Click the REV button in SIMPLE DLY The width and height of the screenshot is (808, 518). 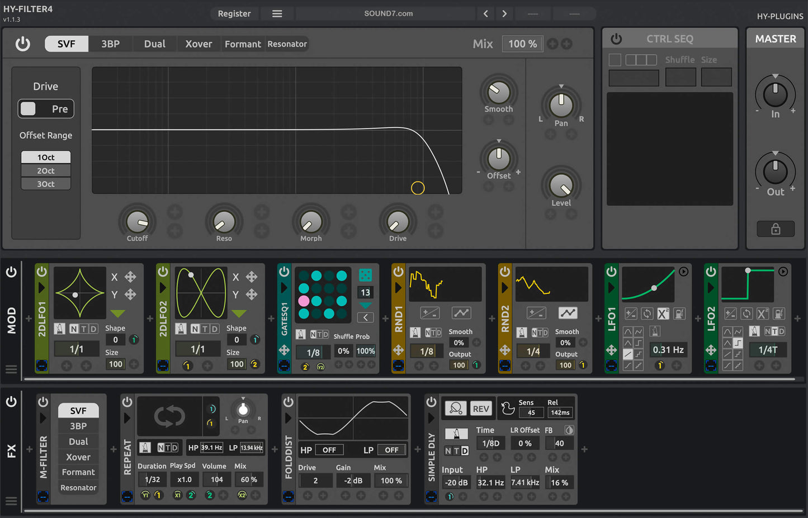coord(481,408)
